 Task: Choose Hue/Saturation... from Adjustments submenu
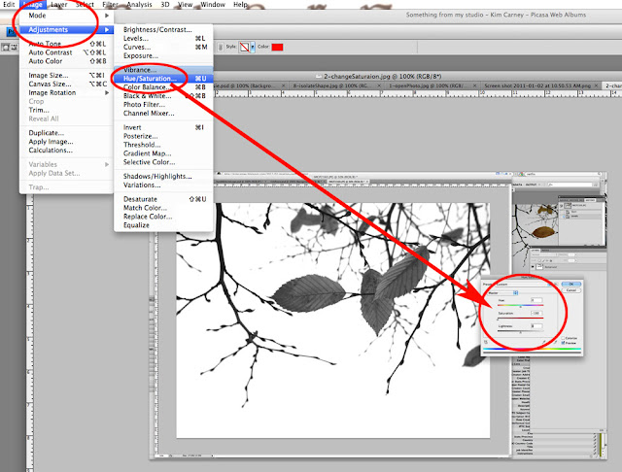pyautogui.click(x=149, y=81)
